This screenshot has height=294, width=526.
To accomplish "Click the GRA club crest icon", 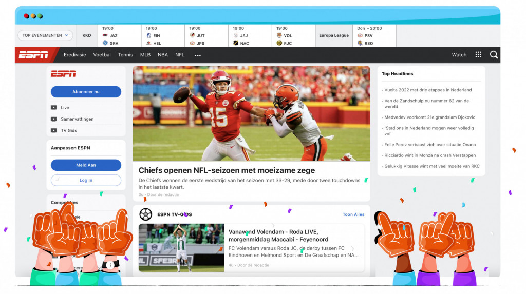I will (105, 43).
